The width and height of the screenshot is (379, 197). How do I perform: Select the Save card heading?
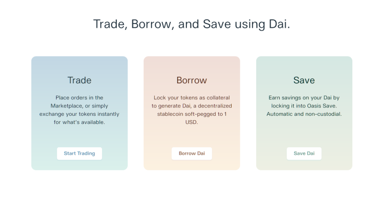tap(304, 80)
